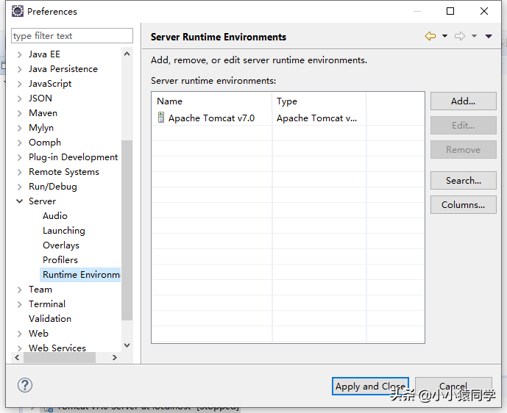Select Mylyn preferences category
Image resolution: width=507 pixels, height=413 pixels.
(41, 128)
